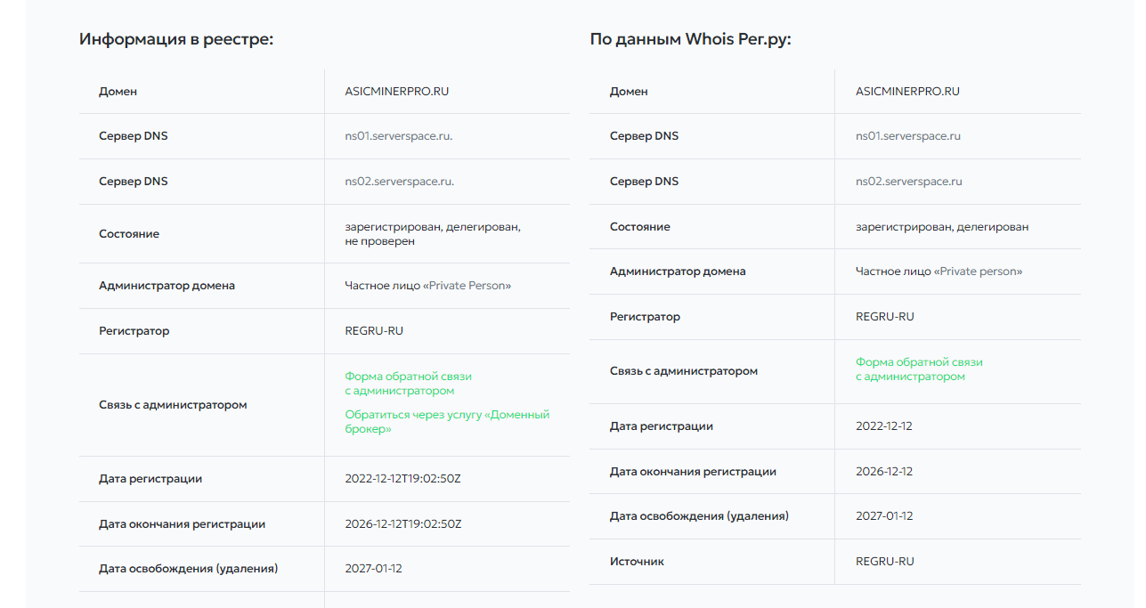Click ns01.serverspace.ru. in the registry table

tap(399, 136)
